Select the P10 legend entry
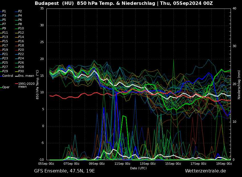The image size is (242, 177). [21, 29]
